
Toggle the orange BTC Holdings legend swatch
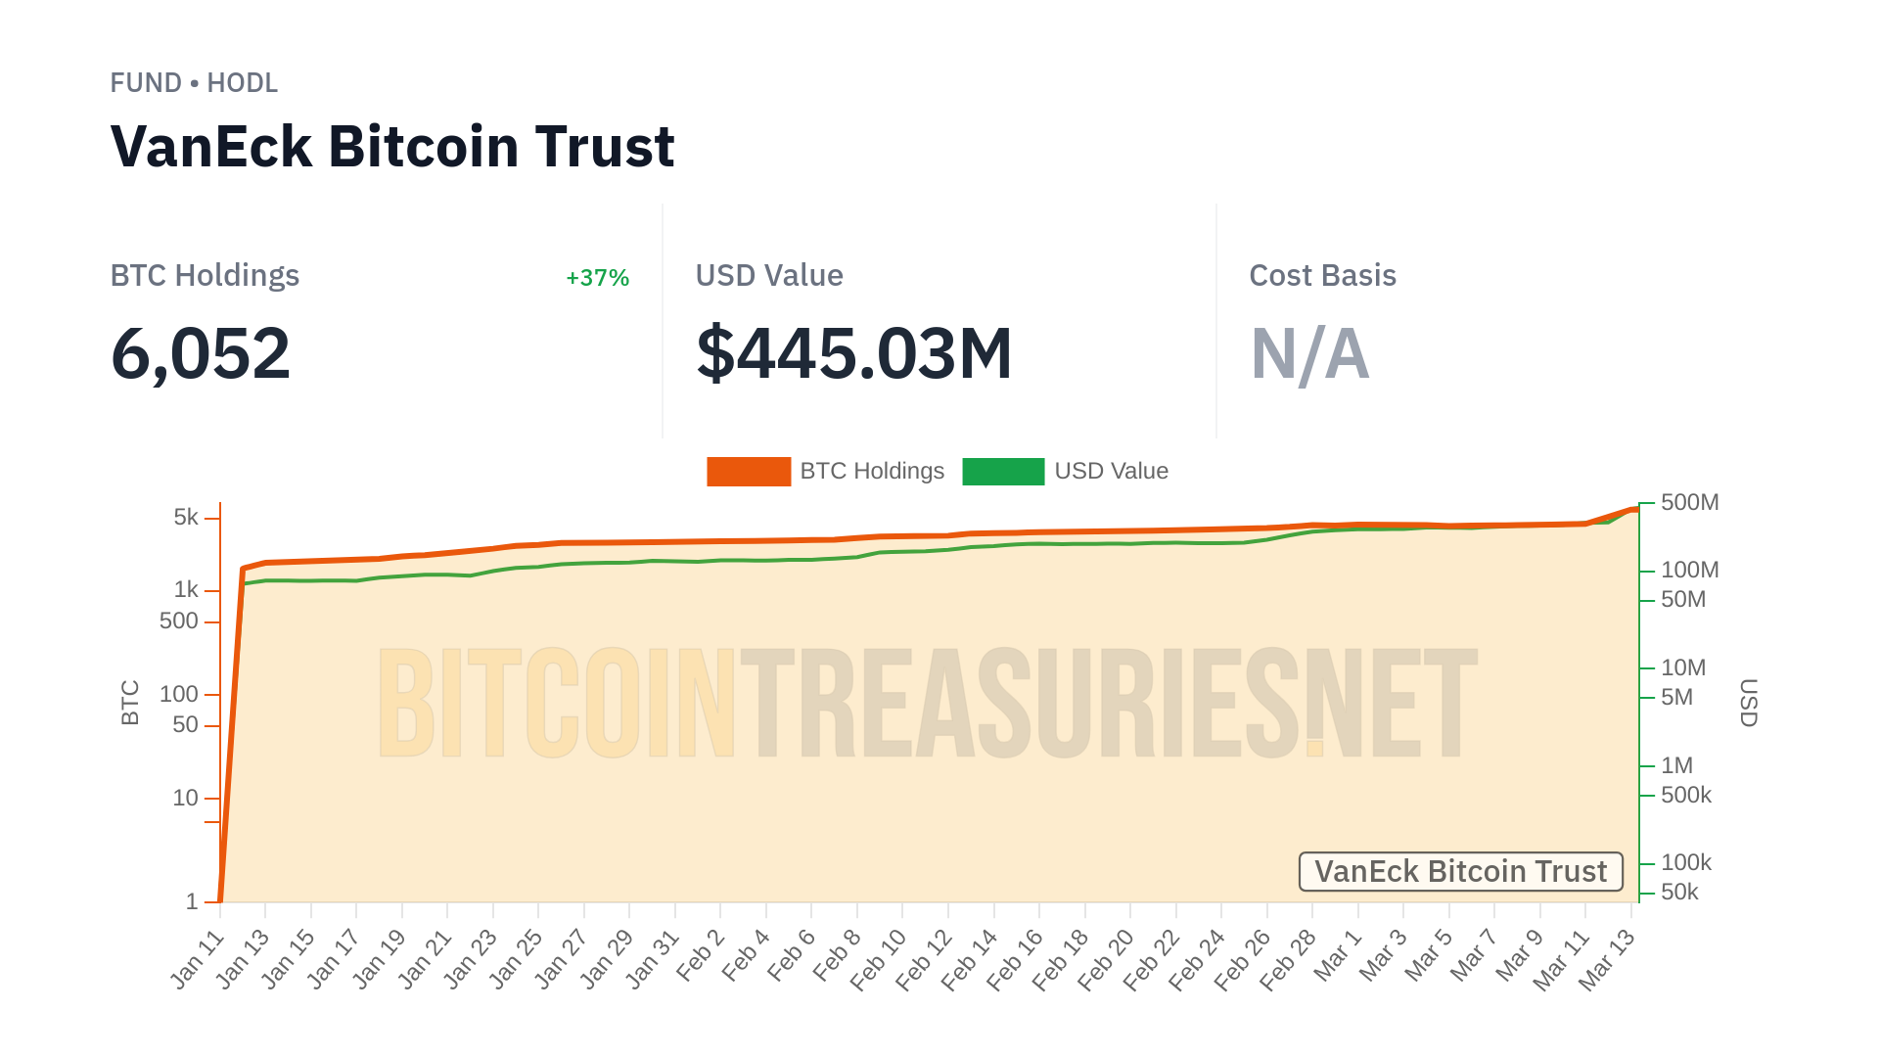click(x=749, y=472)
